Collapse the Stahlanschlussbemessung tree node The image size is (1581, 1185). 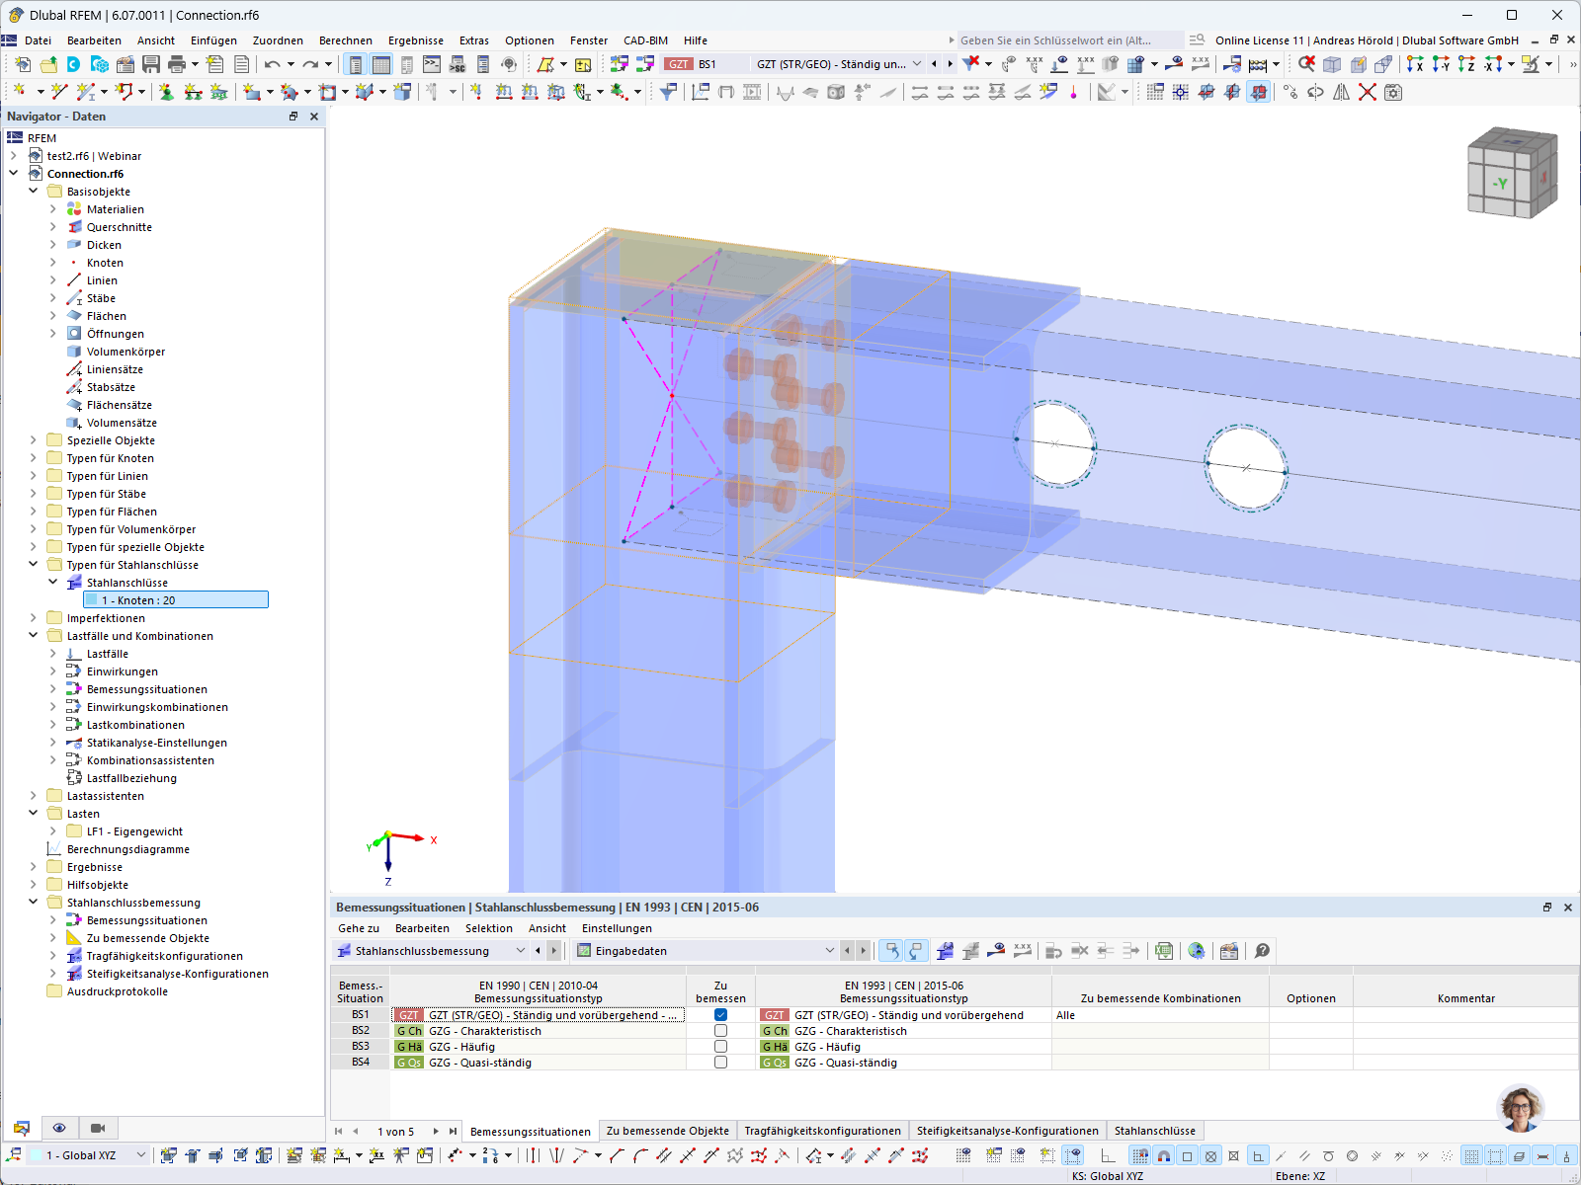[x=34, y=903]
